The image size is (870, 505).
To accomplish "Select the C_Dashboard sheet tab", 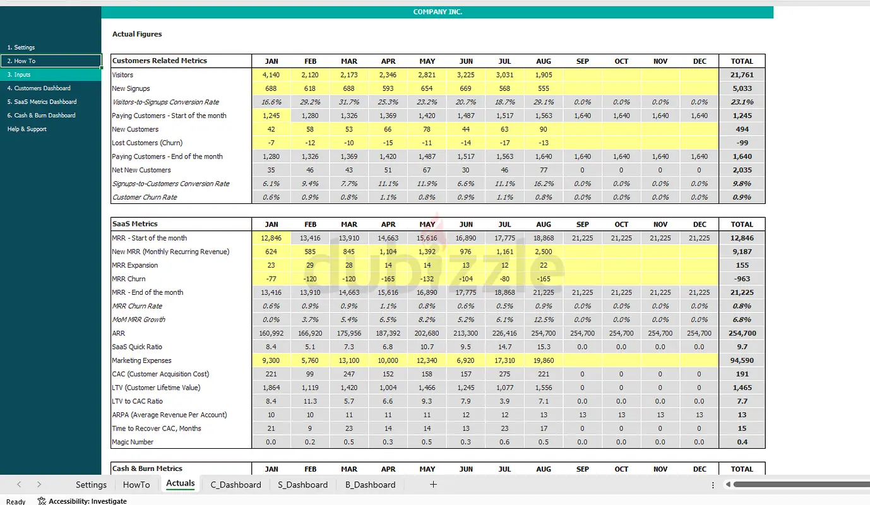I will tap(235, 485).
